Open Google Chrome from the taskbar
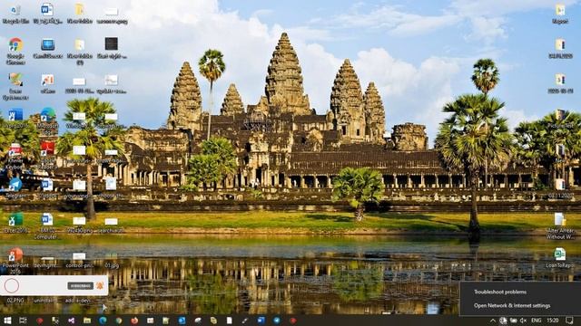Screen dimensions: 581x326 pyautogui.click(x=119, y=321)
